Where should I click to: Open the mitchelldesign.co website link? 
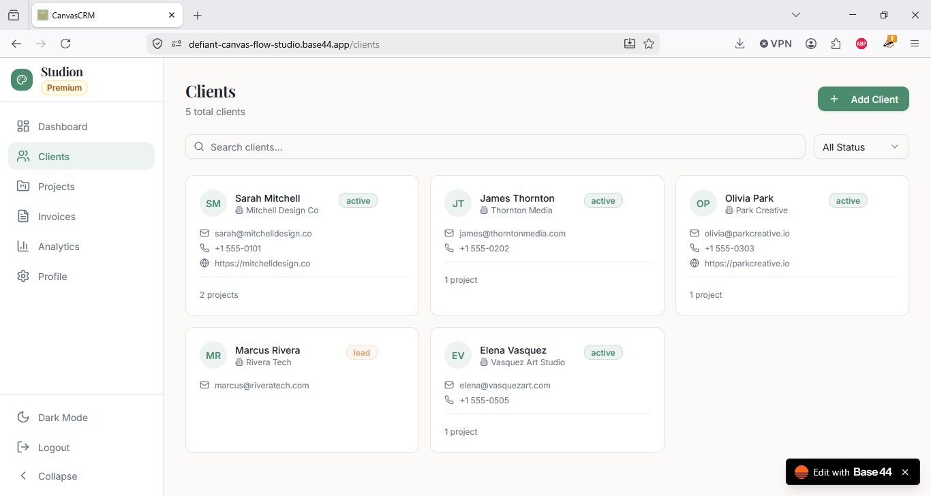(x=262, y=263)
